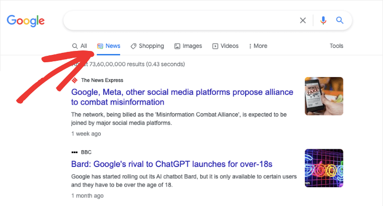The image size is (383, 206).
Task: Click the BBC favicon
Action: pyautogui.click(x=75, y=152)
